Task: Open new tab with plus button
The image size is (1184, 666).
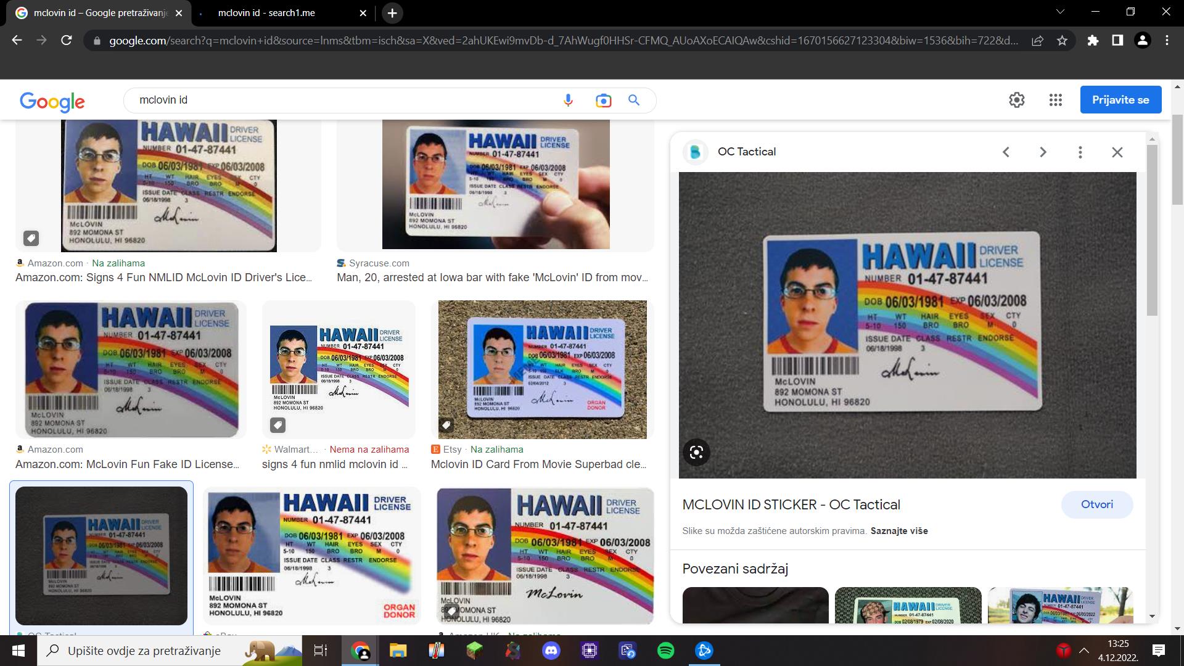Action: coord(392,13)
